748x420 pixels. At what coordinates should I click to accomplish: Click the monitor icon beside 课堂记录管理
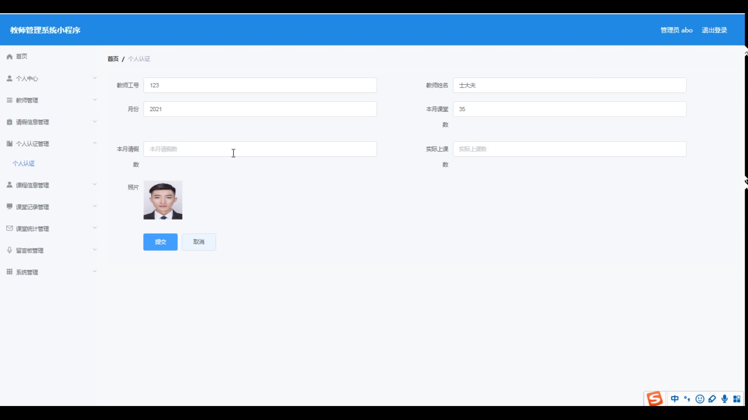pos(9,206)
